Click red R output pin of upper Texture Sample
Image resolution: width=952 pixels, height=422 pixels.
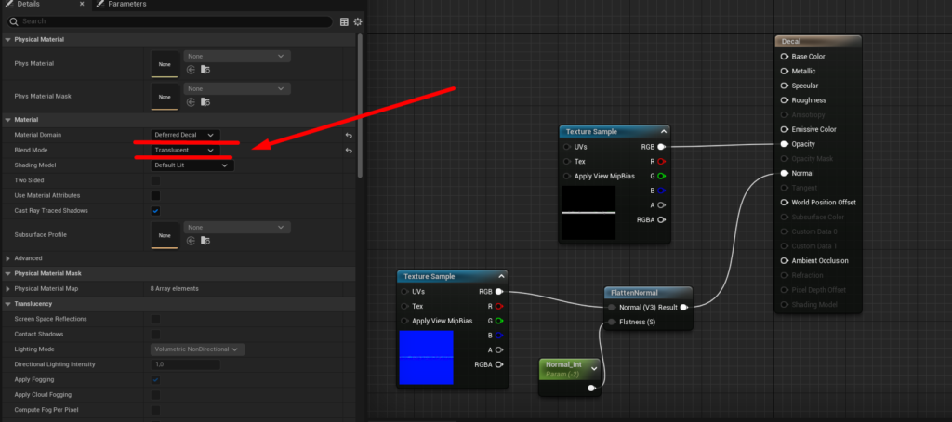tap(661, 161)
